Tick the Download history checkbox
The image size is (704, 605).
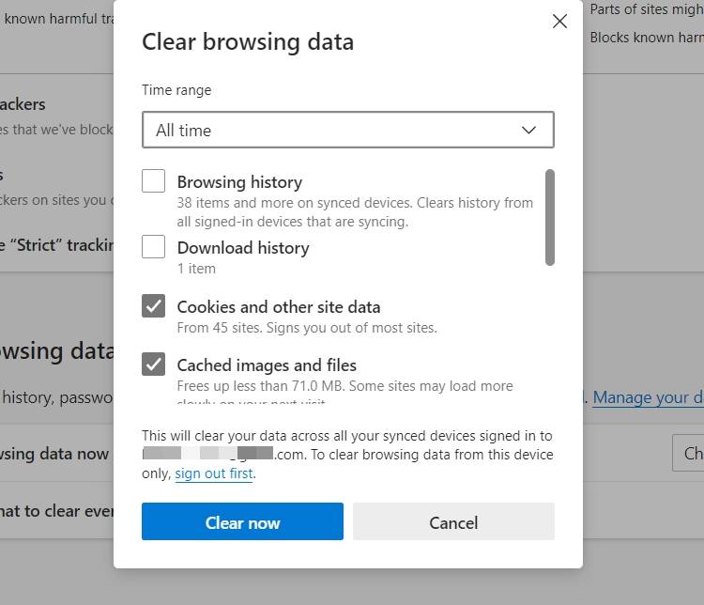[x=154, y=247]
